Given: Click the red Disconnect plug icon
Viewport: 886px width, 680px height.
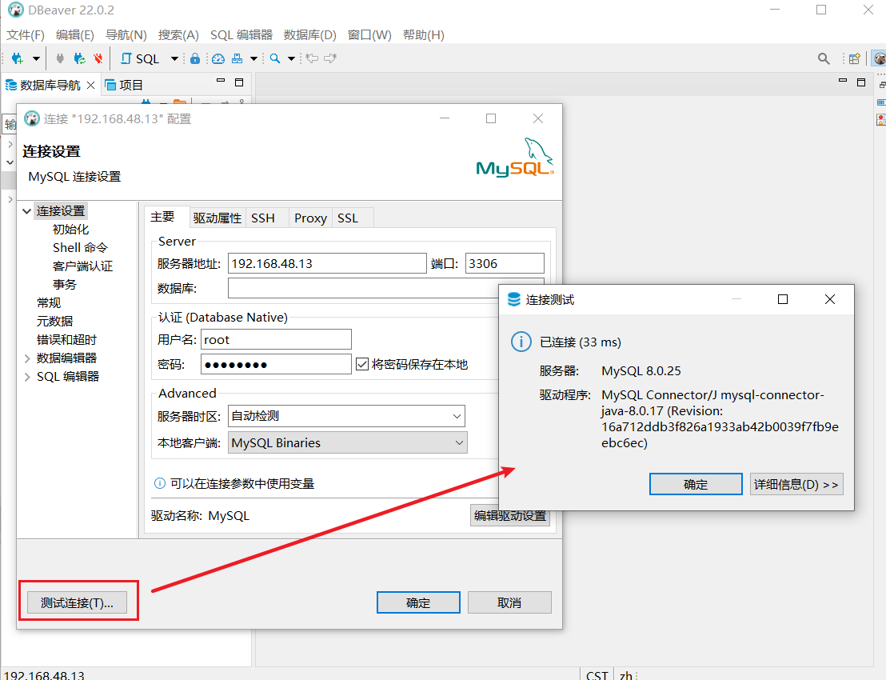Looking at the screenshot, I should (x=98, y=58).
